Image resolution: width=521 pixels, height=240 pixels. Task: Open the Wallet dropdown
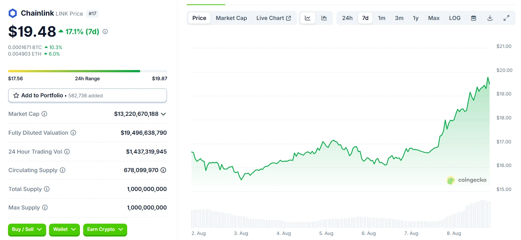pos(64,229)
